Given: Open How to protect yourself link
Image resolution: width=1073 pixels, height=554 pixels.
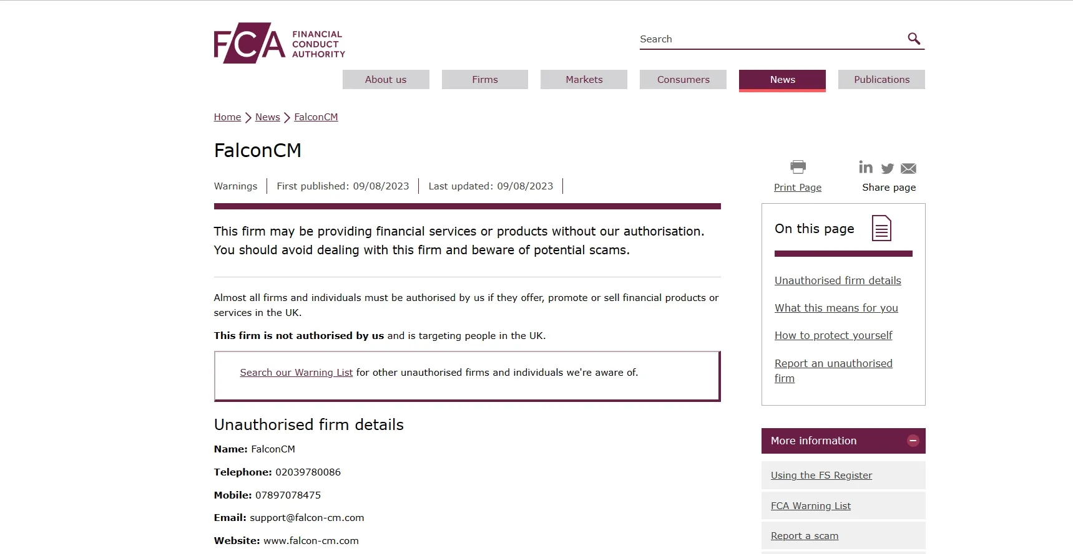Looking at the screenshot, I should 833,335.
